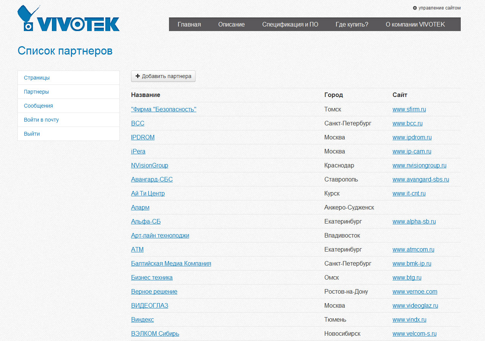Visit the www.it-cnt.ru site link
The width and height of the screenshot is (485, 341).
click(409, 193)
